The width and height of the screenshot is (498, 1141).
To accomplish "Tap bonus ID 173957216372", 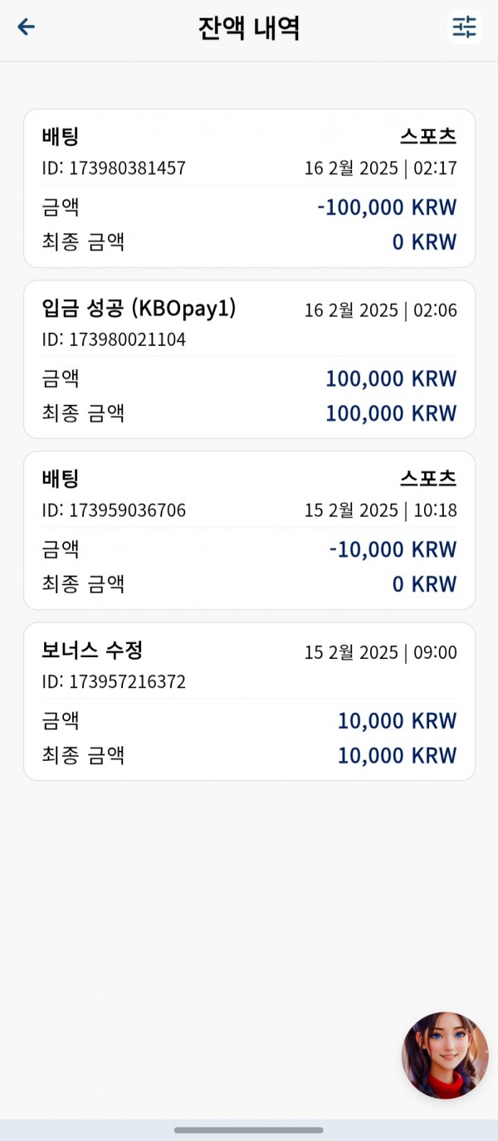I will click(114, 682).
